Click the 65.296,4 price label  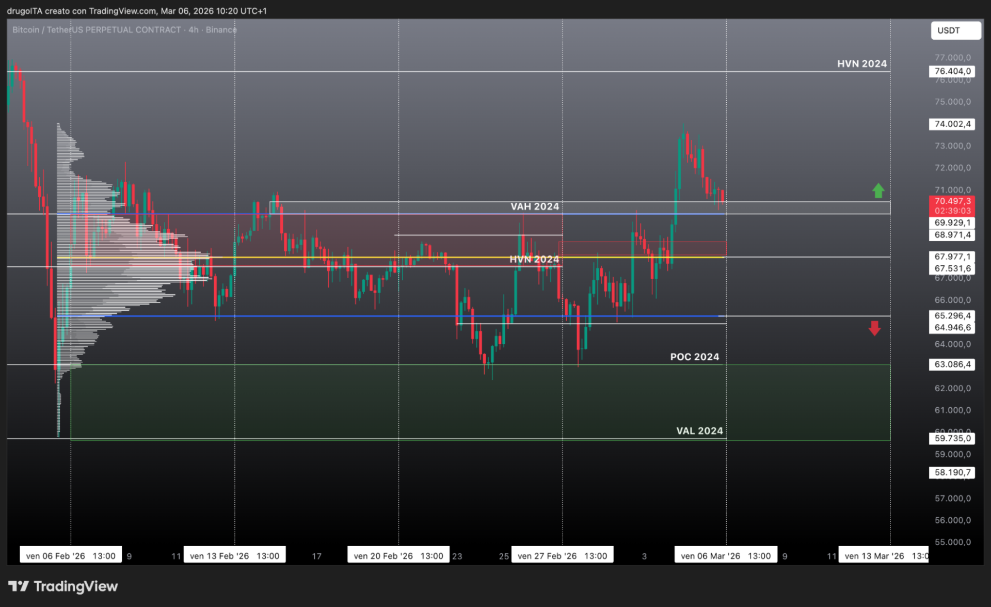point(952,315)
